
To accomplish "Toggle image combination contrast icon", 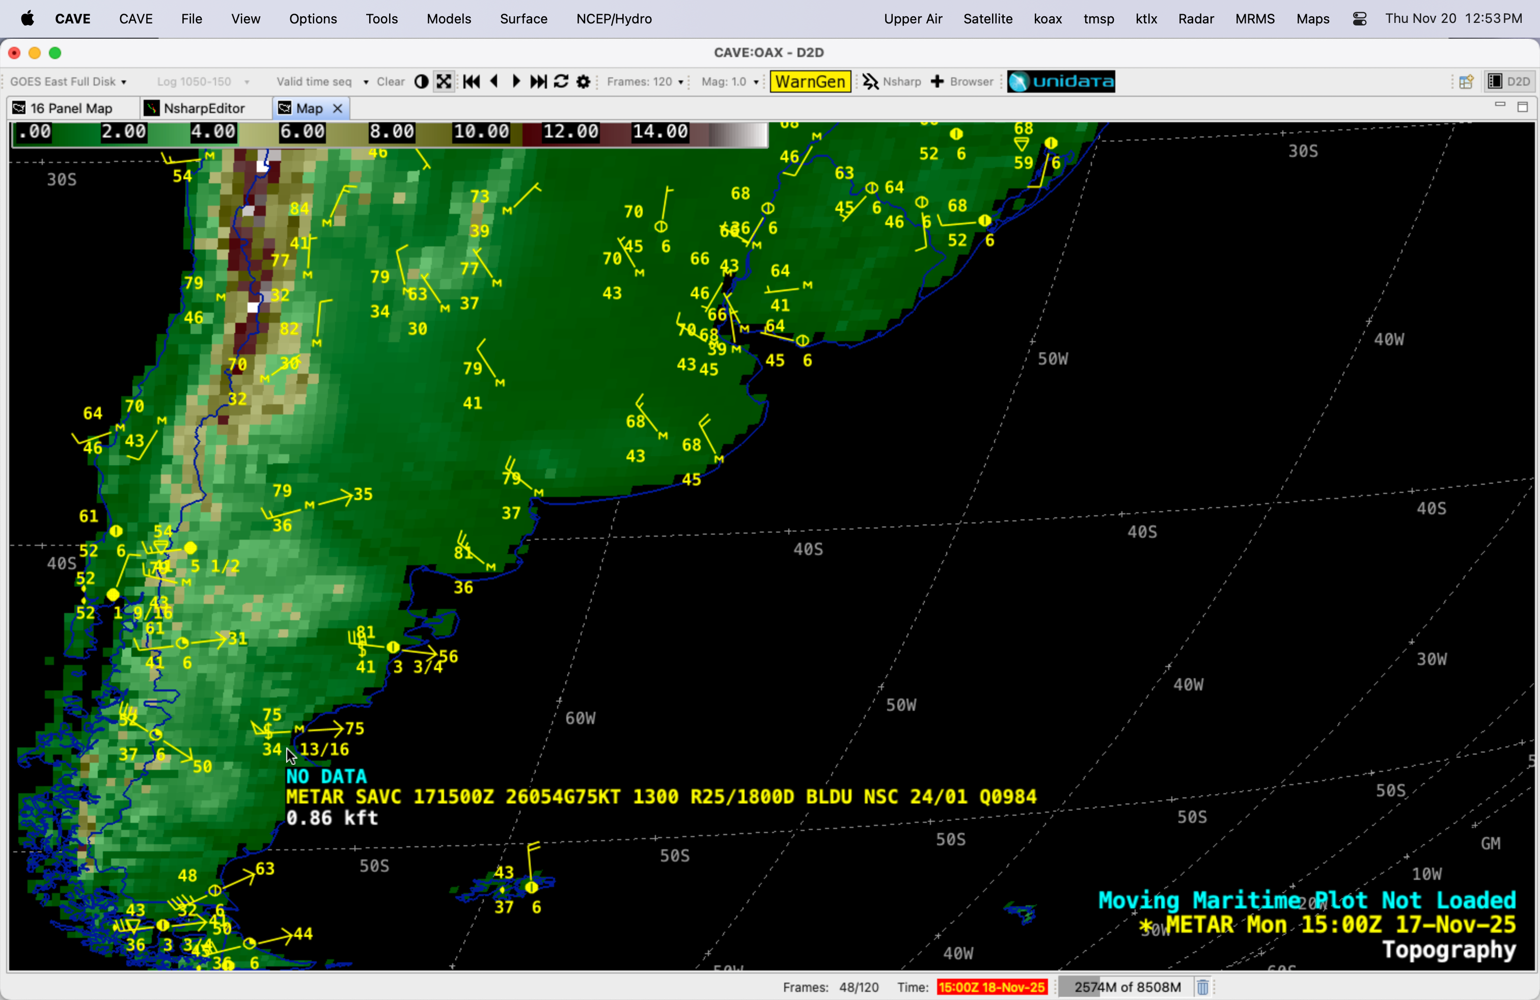I will 421,81.
